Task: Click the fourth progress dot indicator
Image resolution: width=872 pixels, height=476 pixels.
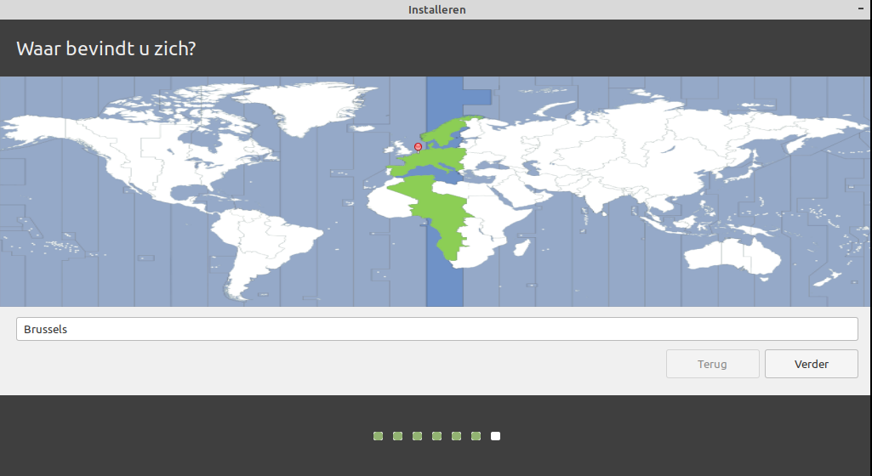Action: (x=436, y=436)
